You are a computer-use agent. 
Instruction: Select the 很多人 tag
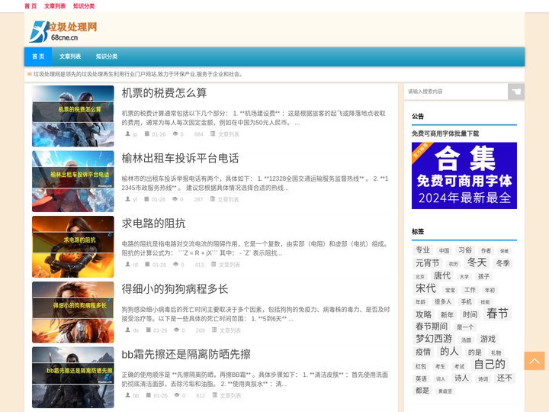point(443,301)
